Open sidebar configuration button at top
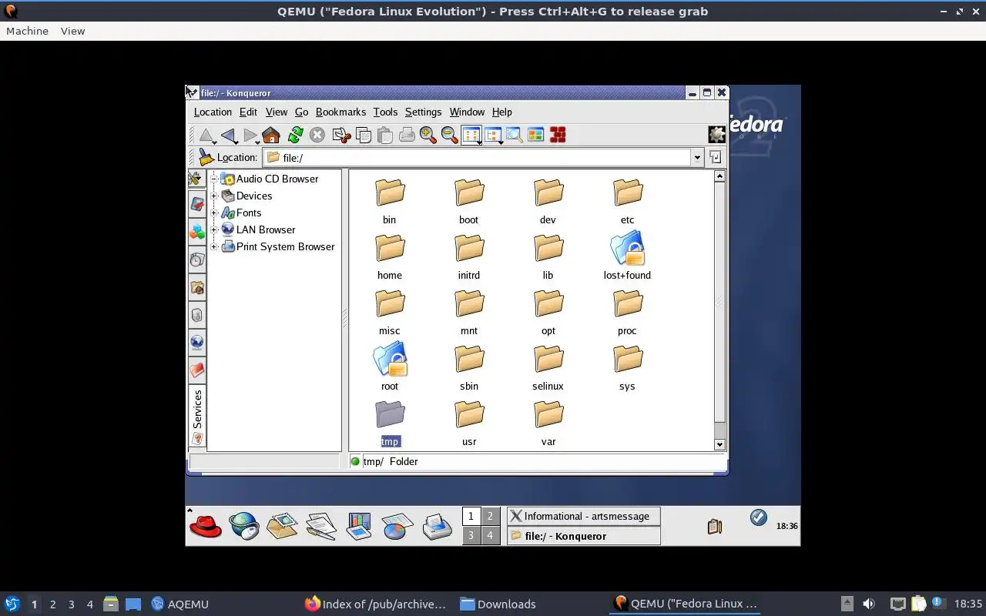This screenshot has height=616, width=986. [197, 179]
